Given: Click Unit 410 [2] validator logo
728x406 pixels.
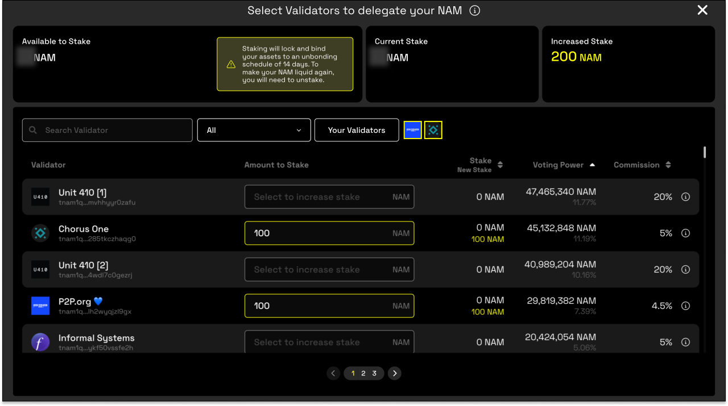Looking at the screenshot, I should [40, 270].
